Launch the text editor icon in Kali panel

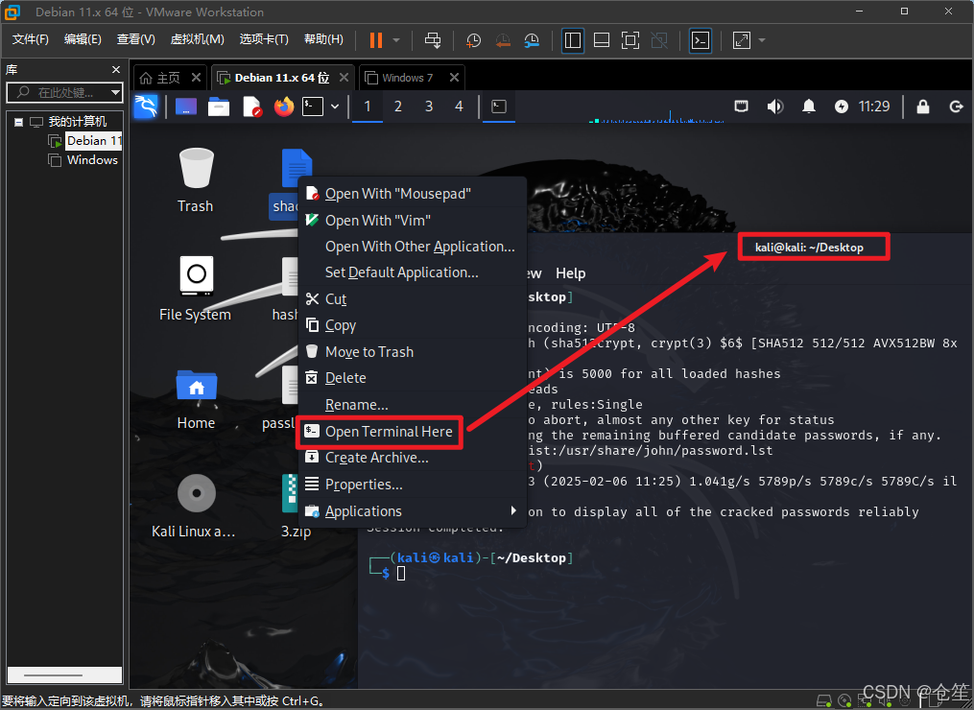(251, 106)
